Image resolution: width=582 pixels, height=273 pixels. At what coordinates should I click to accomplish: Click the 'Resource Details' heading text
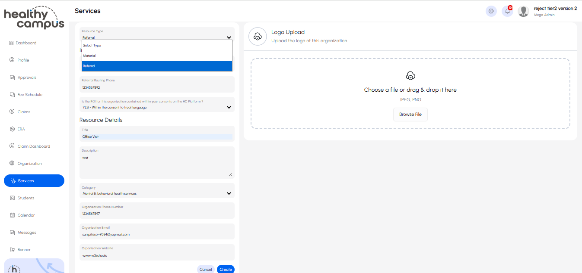(101, 120)
